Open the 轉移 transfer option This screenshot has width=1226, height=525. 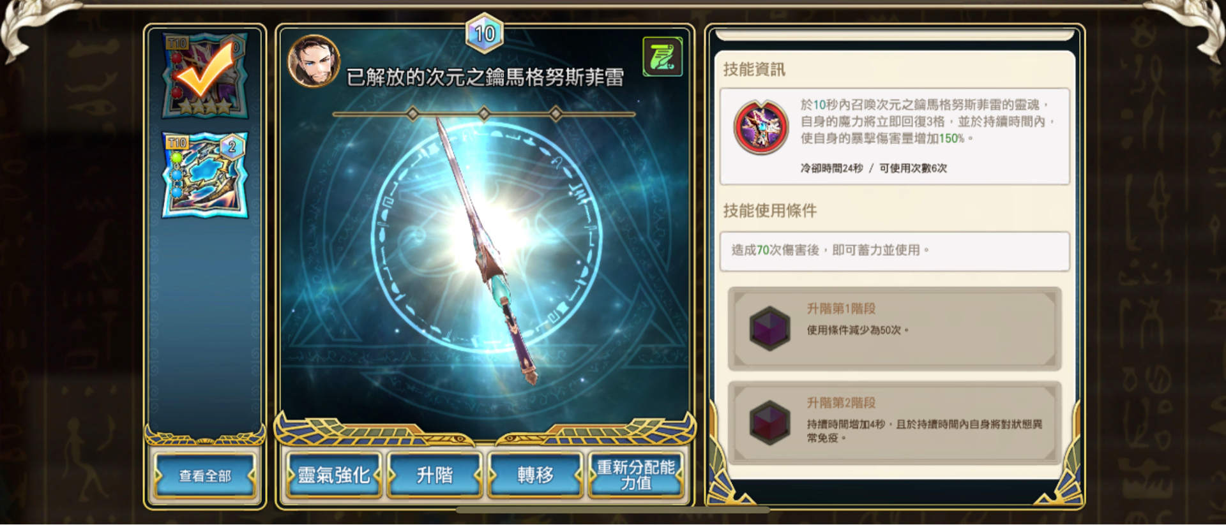pos(535,475)
